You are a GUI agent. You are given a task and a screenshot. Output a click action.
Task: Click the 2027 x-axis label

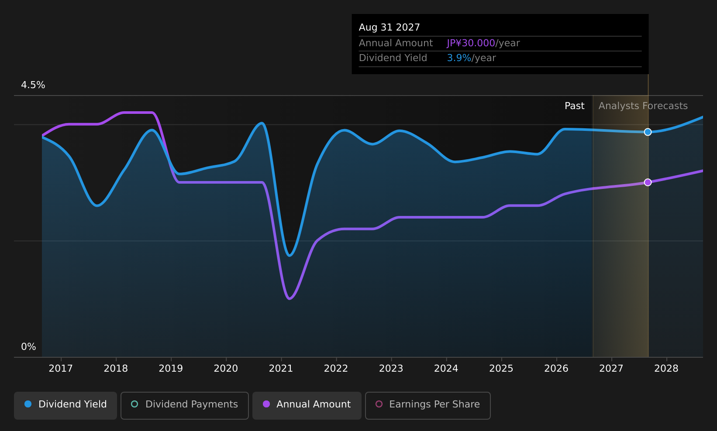click(611, 369)
